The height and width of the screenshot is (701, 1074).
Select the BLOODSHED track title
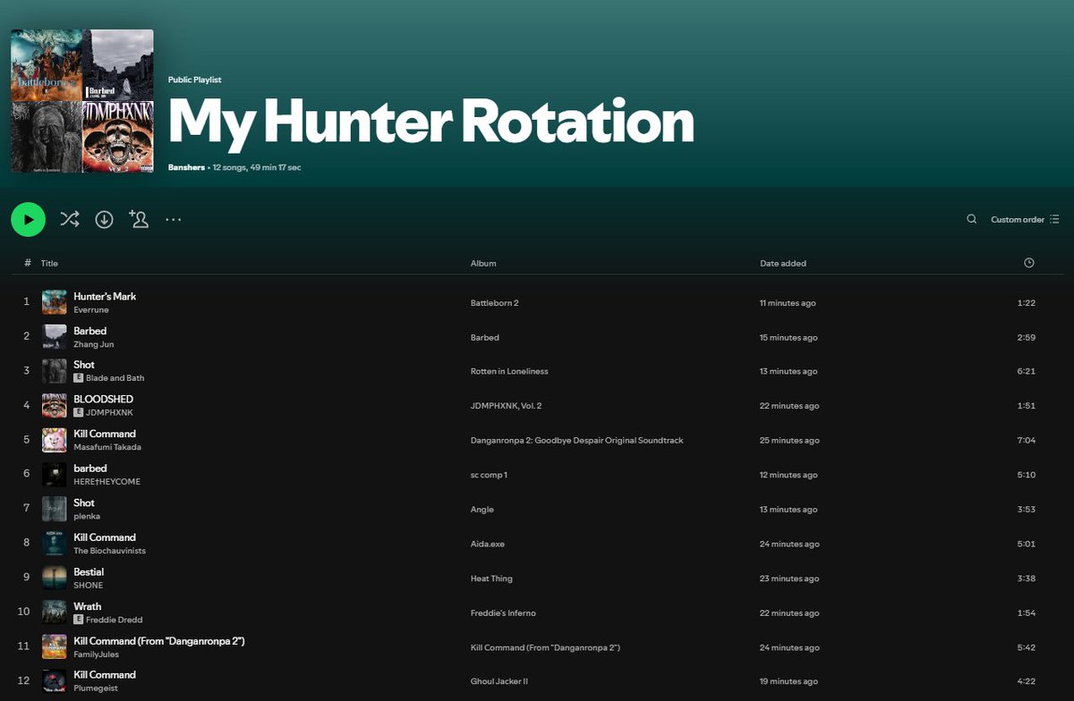point(103,399)
